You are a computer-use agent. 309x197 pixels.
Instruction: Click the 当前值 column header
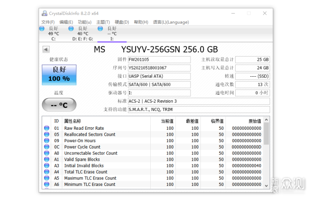(x=163, y=121)
